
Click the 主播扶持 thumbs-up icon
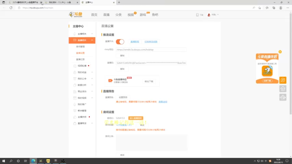click(x=75, y=117)
